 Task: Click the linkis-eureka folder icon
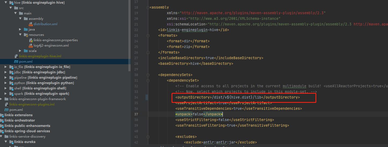tap(11, 142)
